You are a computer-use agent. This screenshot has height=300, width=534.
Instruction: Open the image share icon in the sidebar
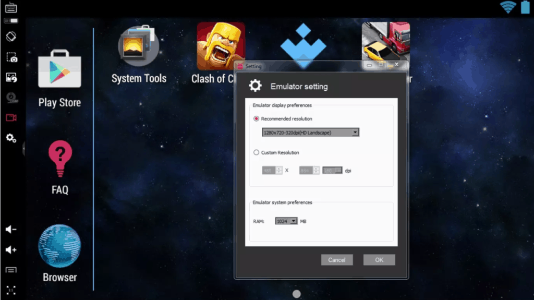point(11,78)
